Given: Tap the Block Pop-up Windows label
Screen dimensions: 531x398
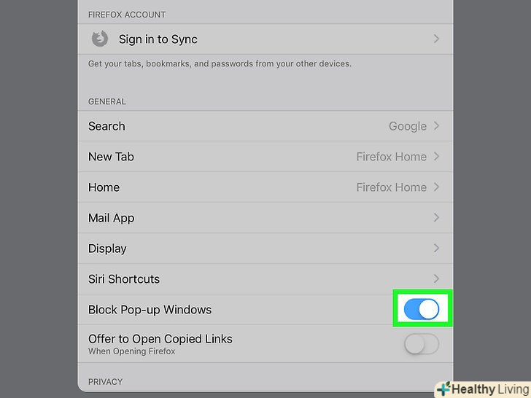Looking at the screenshot, I should pyautogui.click(x=150, y=310).
